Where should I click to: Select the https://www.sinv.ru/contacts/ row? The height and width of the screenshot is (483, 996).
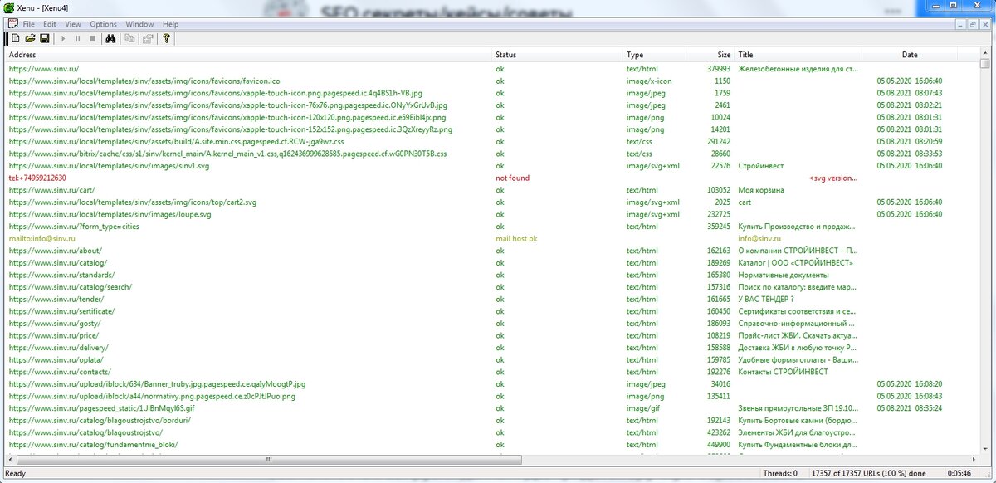[60, 372]
